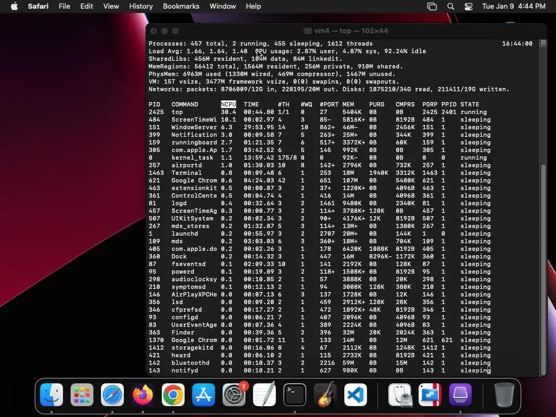This screenshot has width=556, height=417.
Task: Click the 'airportd' process name
Action: [187, 165]
